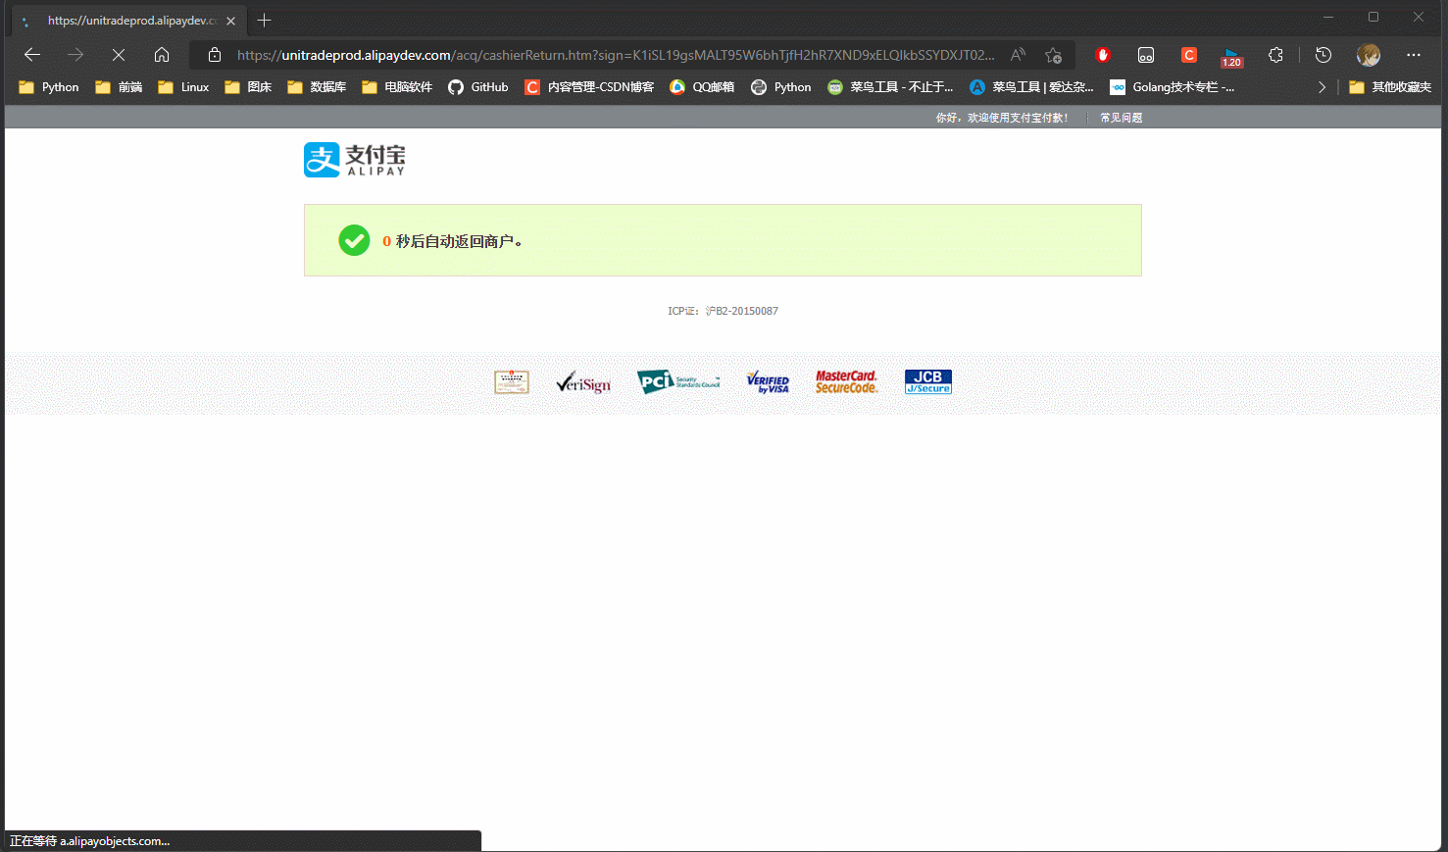The width and height of the screenshot is (1448, 852).
Task: Click the 秒后自动返回商户 message
Action: 452,241
